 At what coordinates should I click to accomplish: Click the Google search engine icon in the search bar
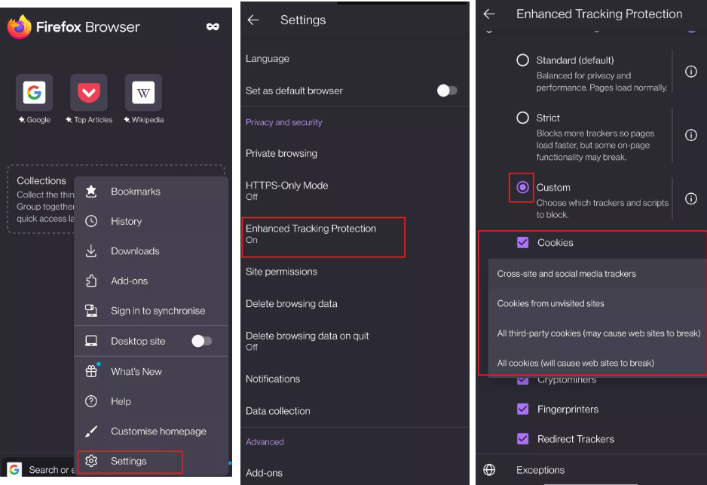click(x=14, y=469)
